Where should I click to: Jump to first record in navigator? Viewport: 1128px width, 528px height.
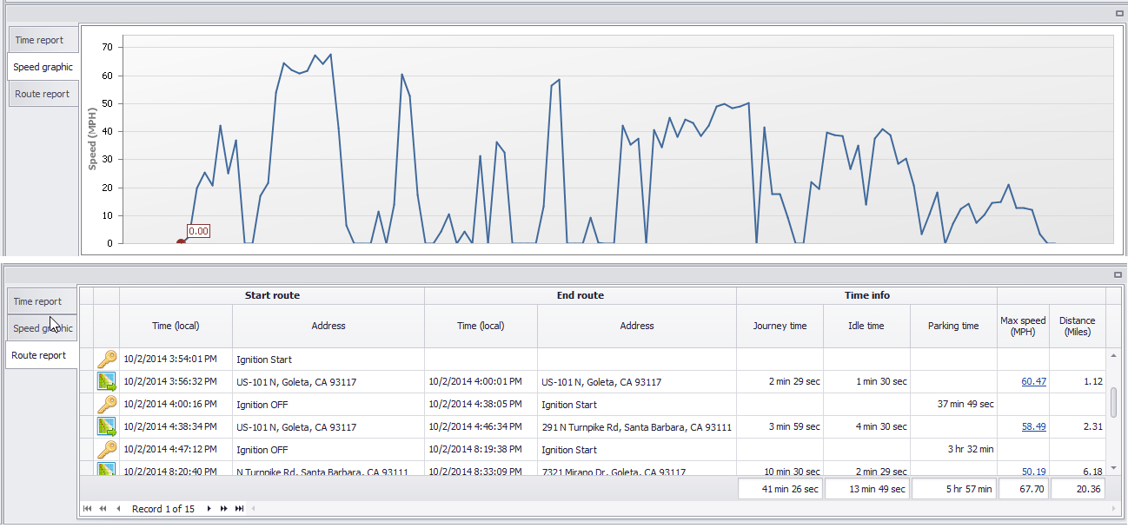tap(87, 509)
